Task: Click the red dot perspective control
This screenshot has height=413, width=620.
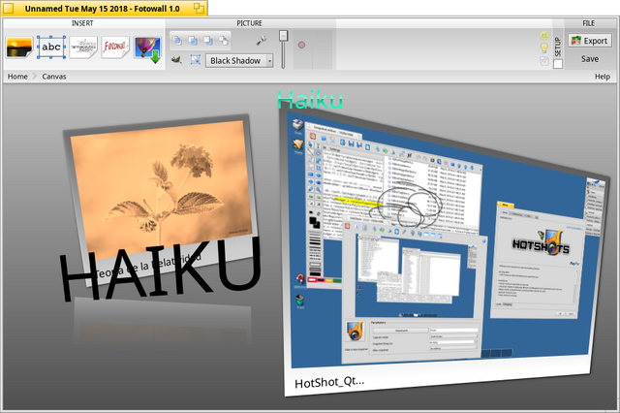Action: point(301,46)
